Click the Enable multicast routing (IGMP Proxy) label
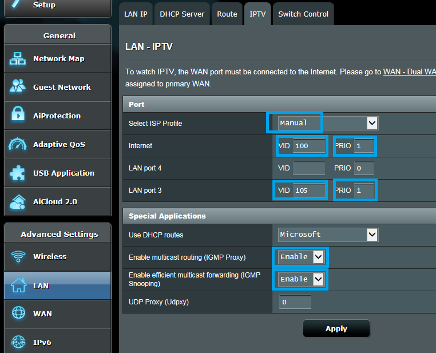The height and width of the screenshot is (353, 436). [187, 257]
